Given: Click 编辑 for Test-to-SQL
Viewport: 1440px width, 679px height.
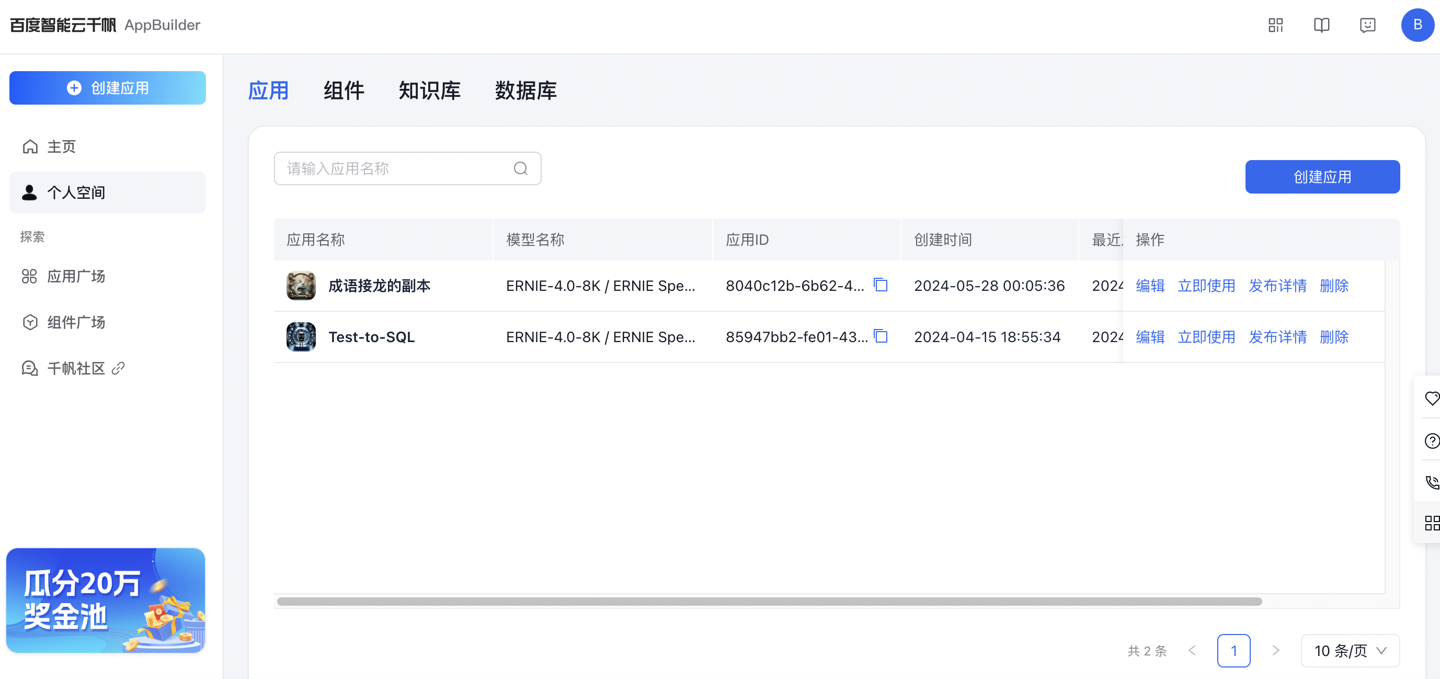Looking at the screenshot, I should [1150, 337].
